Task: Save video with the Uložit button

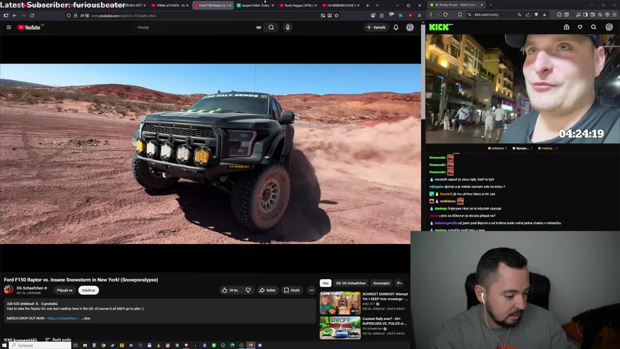Action: pyautogui.click(x=292, y=290)
